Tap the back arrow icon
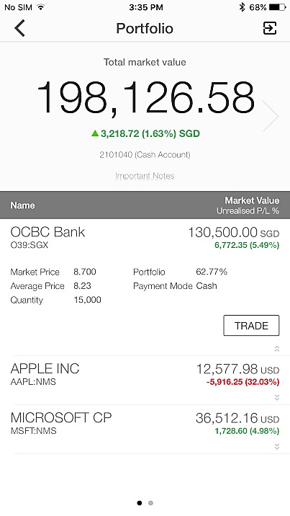The width and height of the screenshot is (290, 516). 19,28
